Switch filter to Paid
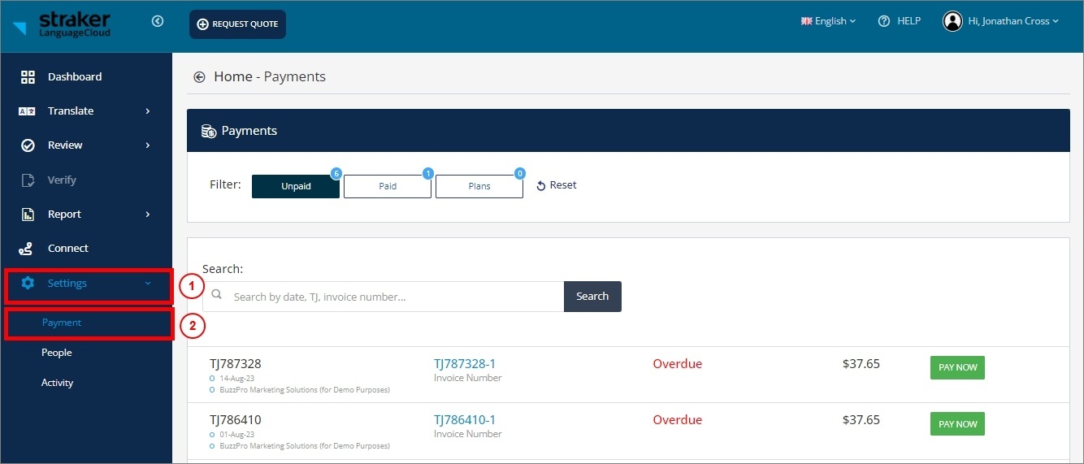Image resolution: width=1084 pixels, height=464 pixels. coord(388,186)
